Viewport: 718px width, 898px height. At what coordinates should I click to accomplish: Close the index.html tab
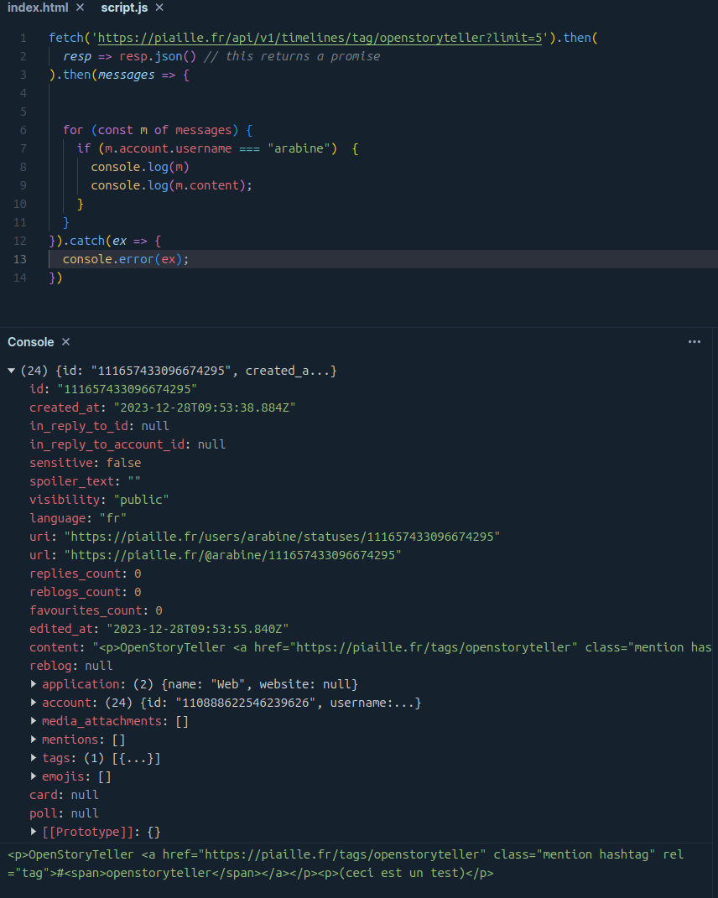tap(80, 8)
